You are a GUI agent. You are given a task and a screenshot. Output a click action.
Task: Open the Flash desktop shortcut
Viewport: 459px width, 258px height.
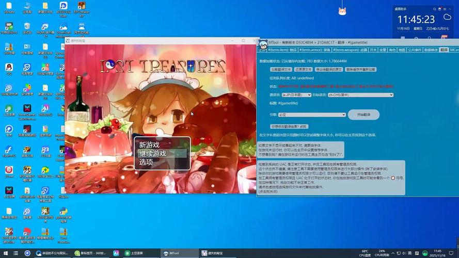[9, 152]
